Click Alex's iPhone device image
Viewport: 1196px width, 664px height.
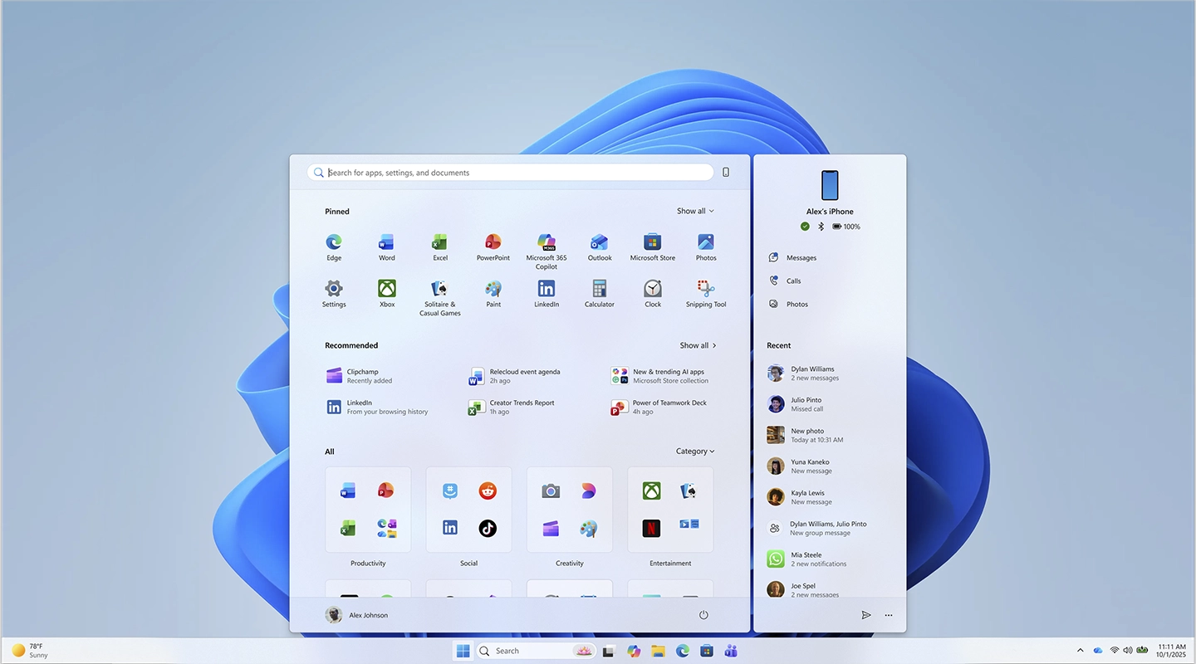point(830,185)
